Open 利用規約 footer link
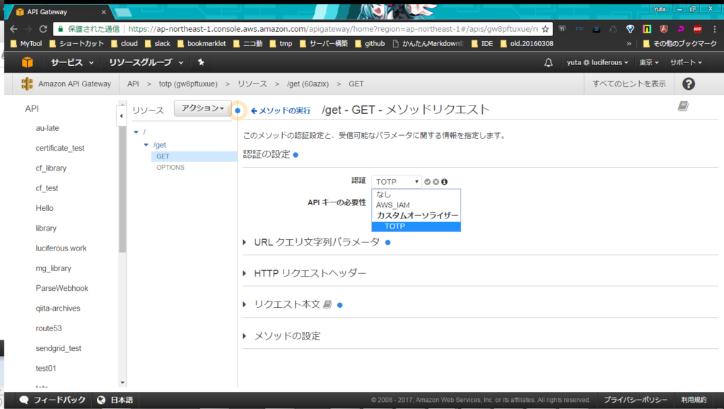This screenshot has height=409, width=724. point(694,400)
